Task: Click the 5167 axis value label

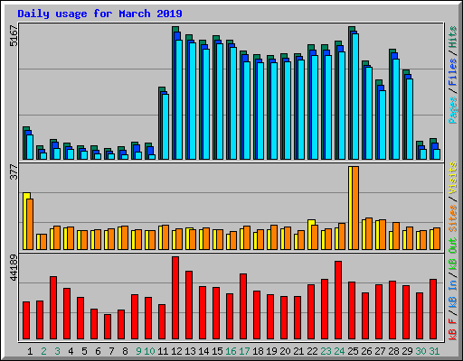Action: pyautogui.click(x=14, y=36)
